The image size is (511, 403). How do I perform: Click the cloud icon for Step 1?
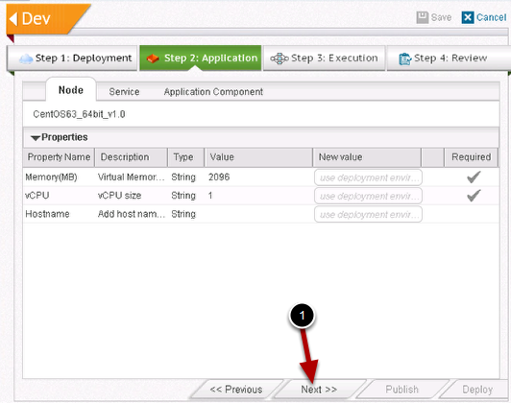pyautogui.click(x=26, y=59)
